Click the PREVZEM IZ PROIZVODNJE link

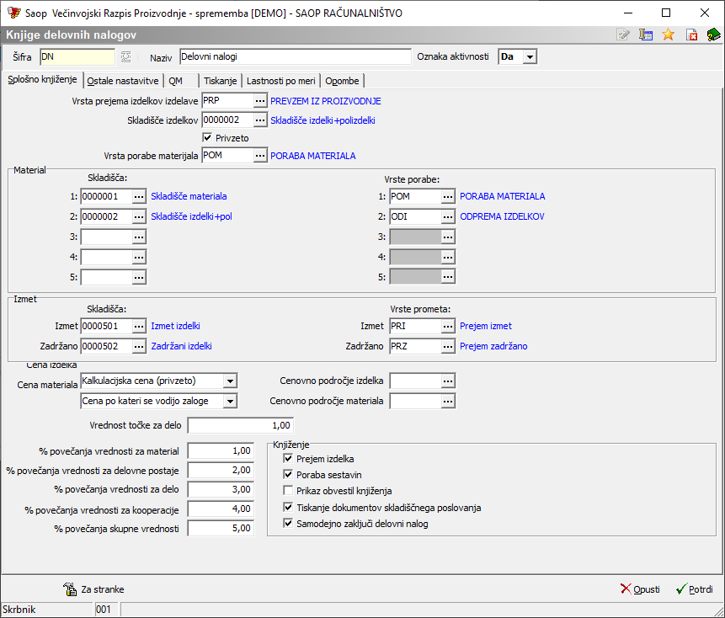[x=326, y=101]
